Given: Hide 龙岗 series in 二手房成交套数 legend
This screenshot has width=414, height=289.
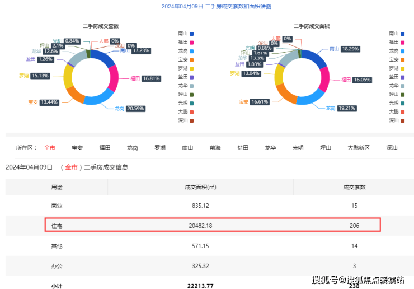Looking at the screenshot, I should click(x=184, y=50).
